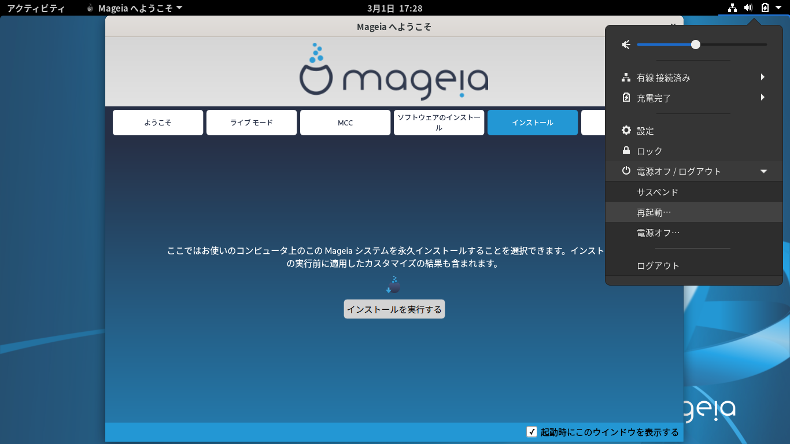Click the install description paragraph text
This screenshot has height=444, width=790.
(x=386, y=257)
